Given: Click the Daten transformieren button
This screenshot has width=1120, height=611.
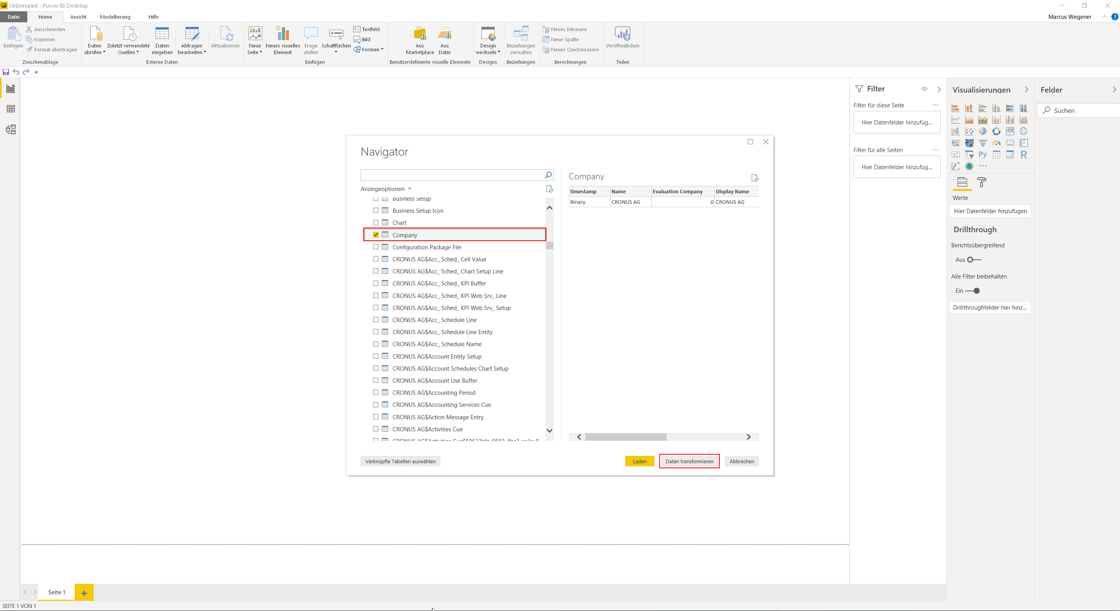Looking at the screenshot, I should click(x=689, y=461).
